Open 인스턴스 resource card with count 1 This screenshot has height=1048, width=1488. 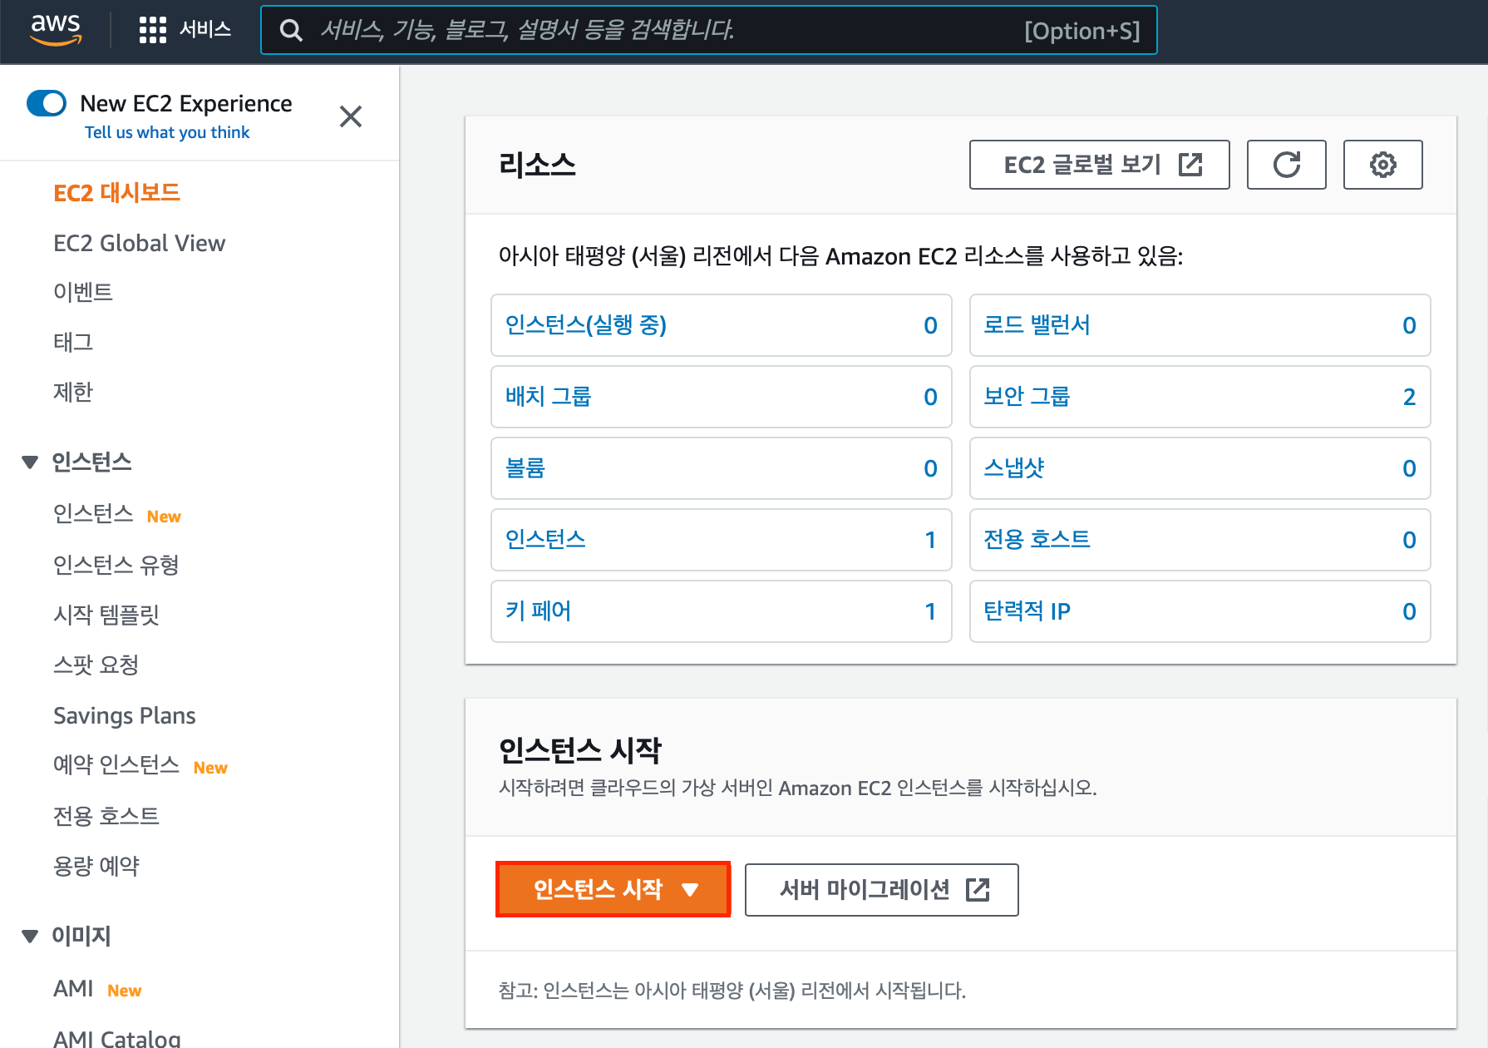721,540
